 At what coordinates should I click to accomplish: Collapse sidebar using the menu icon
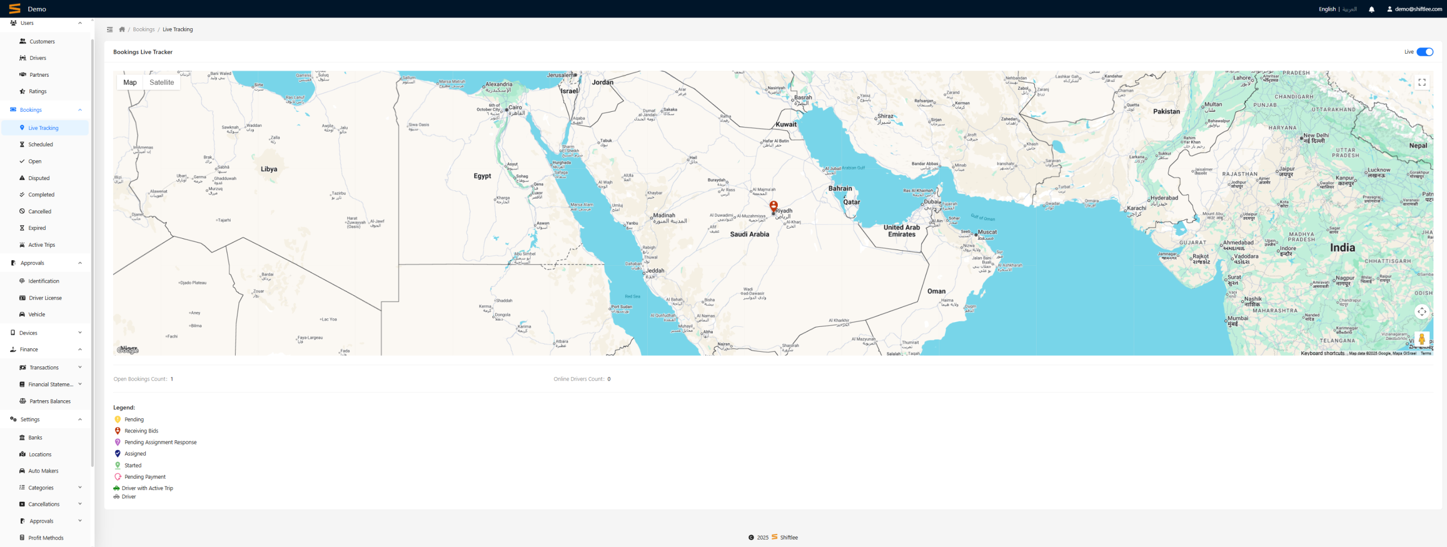click(x=110, y=29)
